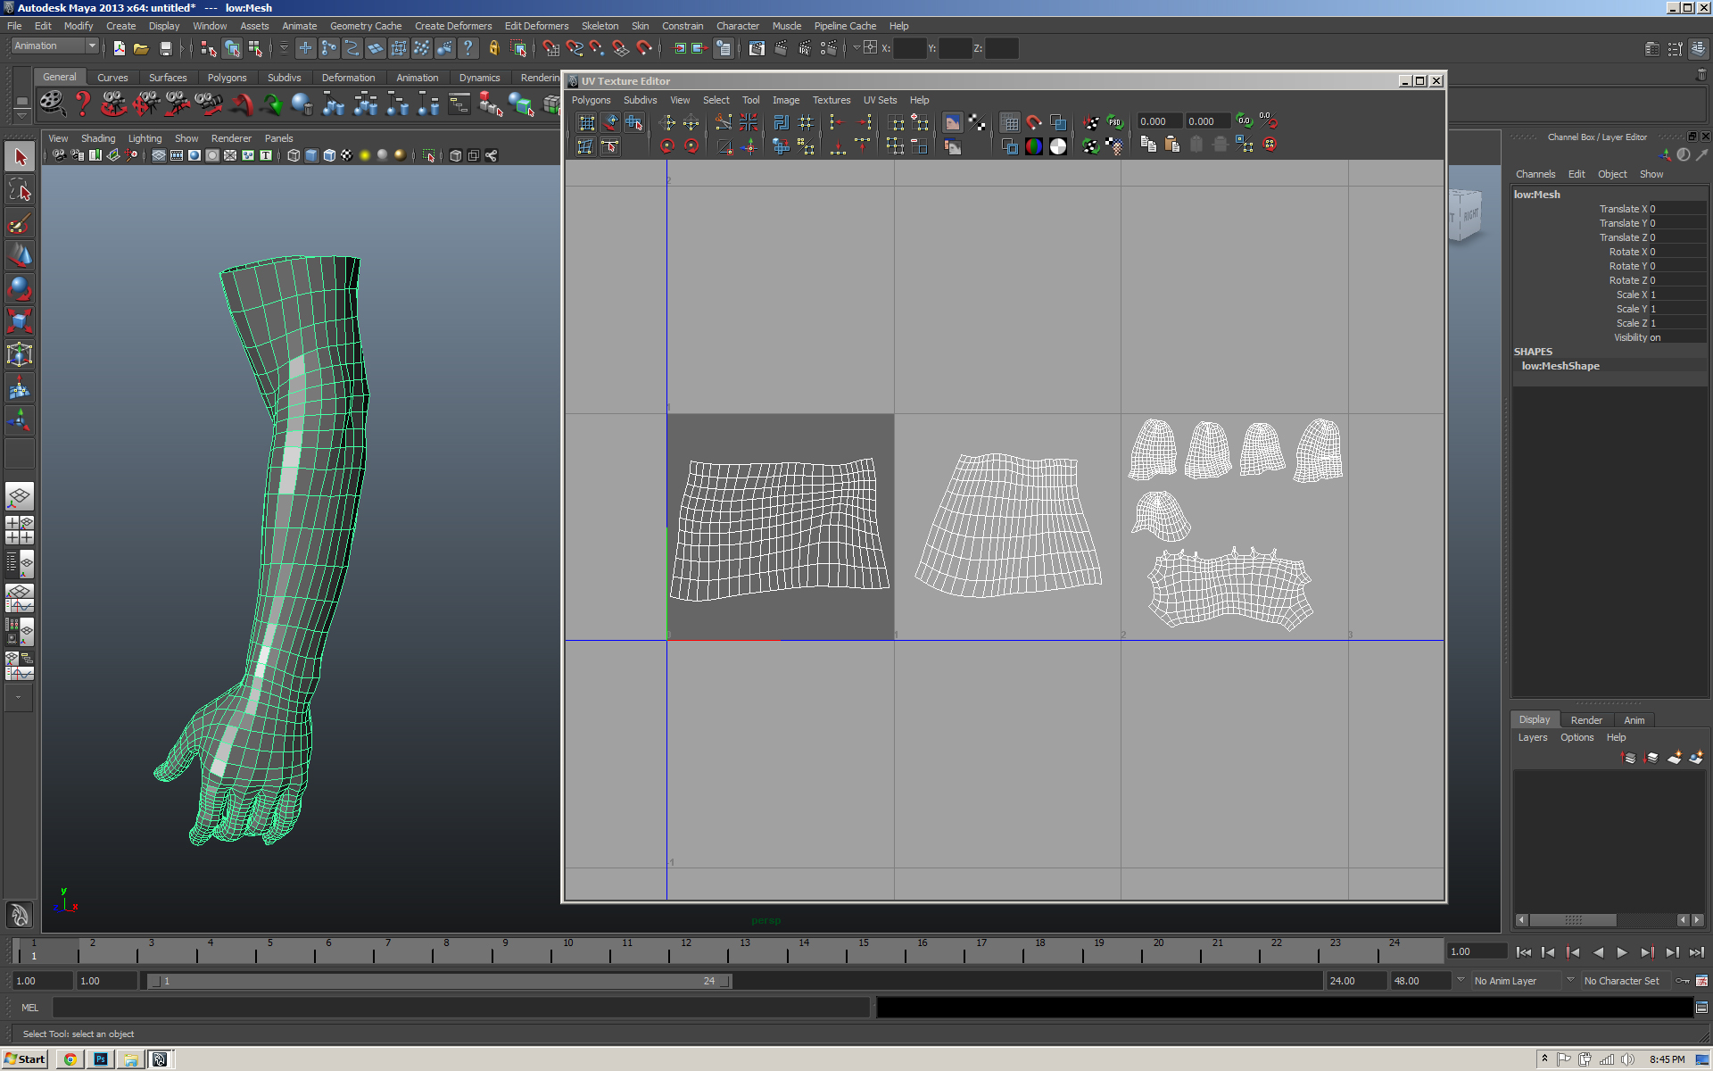Open a scene with the folder icon
This screenshot has width=1713, height=1071.
click(x=141, y=48)
